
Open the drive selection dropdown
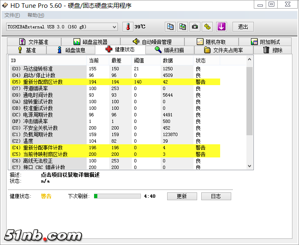(62, 27)
